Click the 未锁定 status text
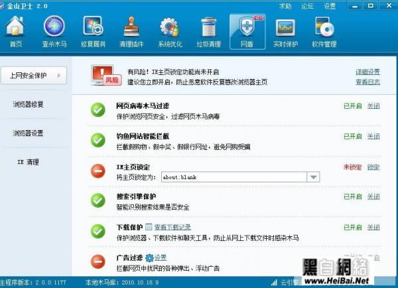 point(353,167)
